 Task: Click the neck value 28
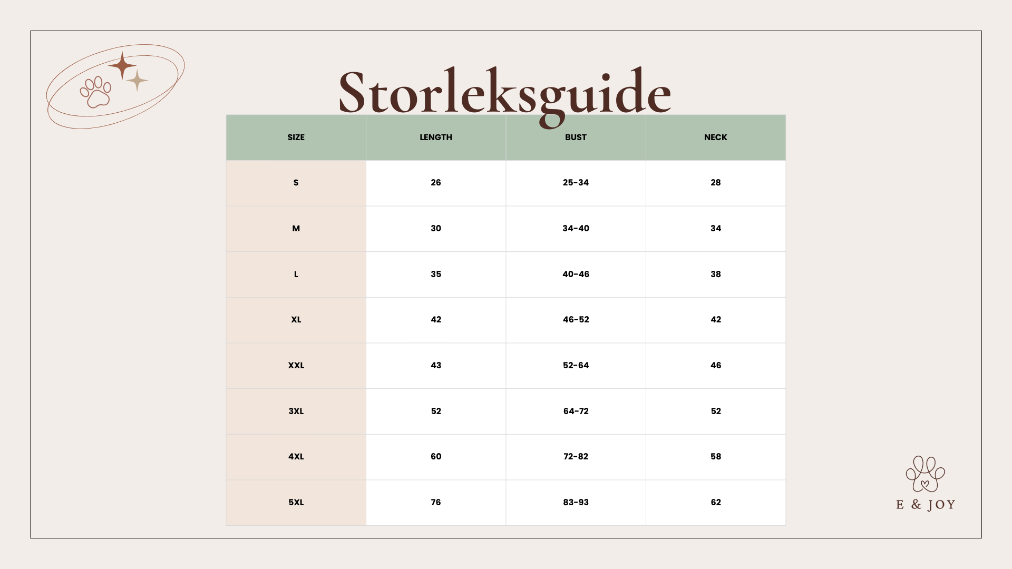pos(715,183)
